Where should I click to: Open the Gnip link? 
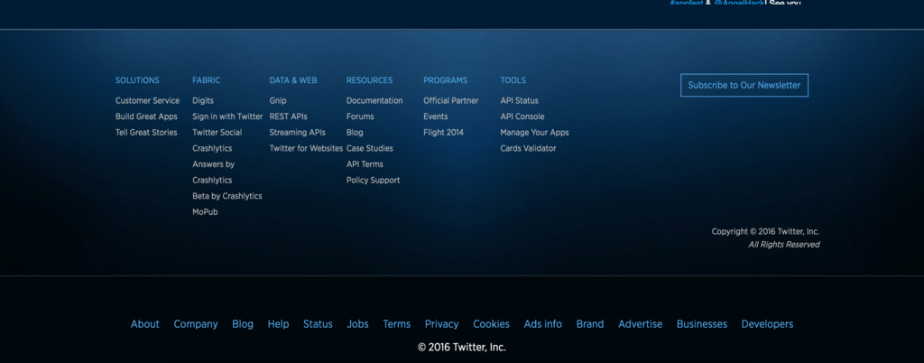278,101
